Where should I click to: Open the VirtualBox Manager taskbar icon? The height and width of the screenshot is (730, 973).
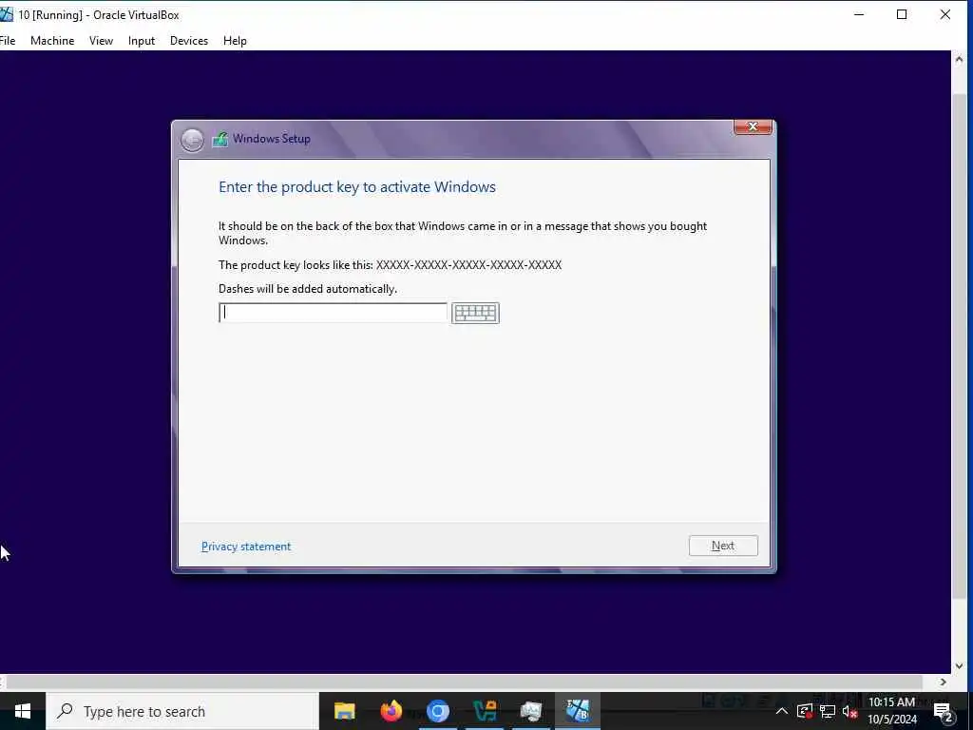(x=484, y=711)
